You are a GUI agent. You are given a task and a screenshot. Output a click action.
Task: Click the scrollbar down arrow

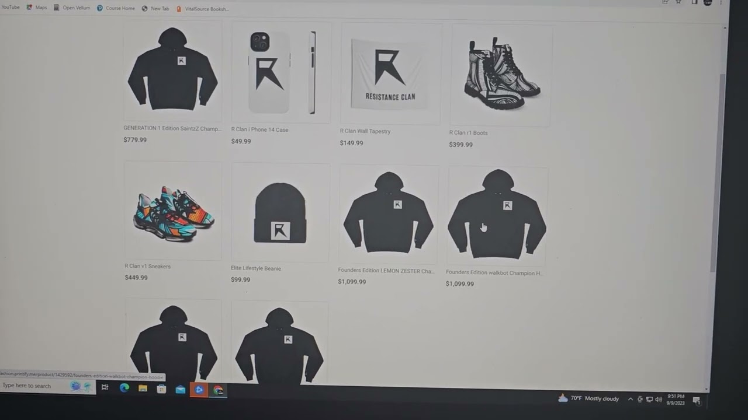pos(707,388)
